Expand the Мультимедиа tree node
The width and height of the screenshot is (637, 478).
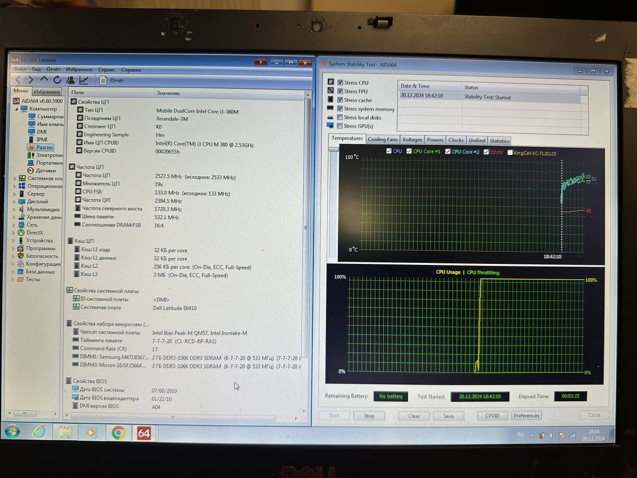pyautogui.click(x=14, y=210)
